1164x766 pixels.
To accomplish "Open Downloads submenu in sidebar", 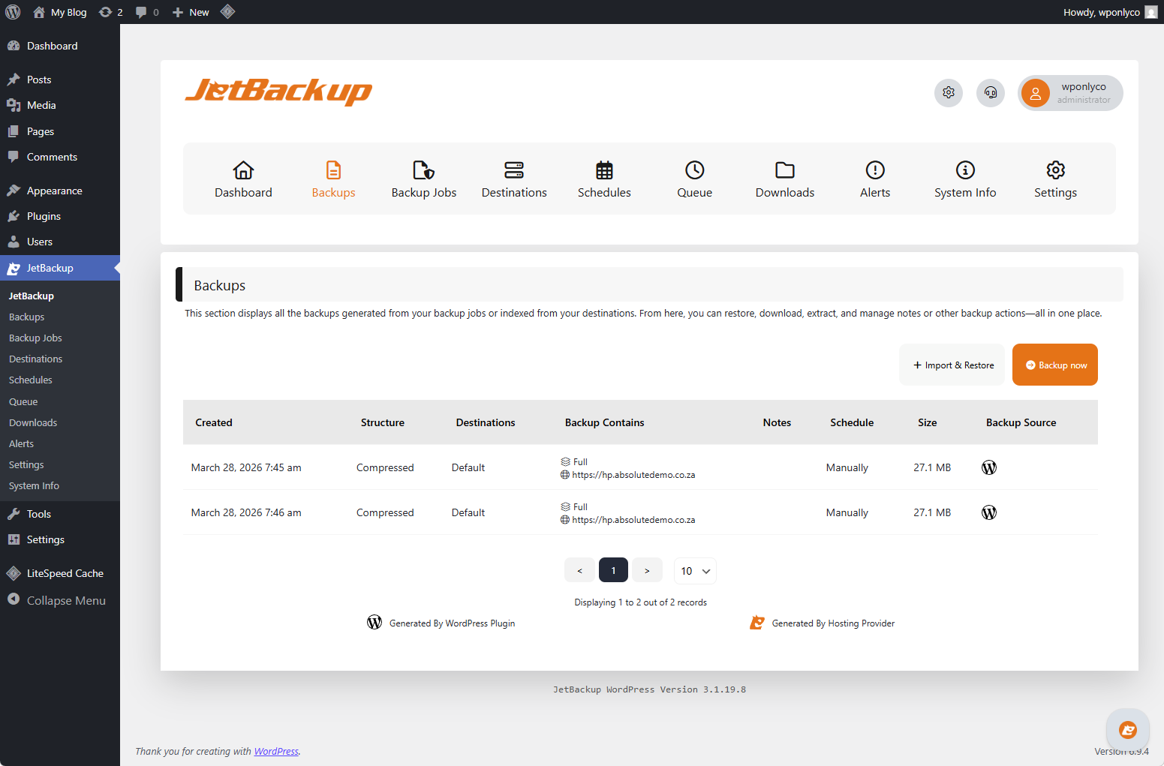I will pyautogui.click(x=33, y=423).
